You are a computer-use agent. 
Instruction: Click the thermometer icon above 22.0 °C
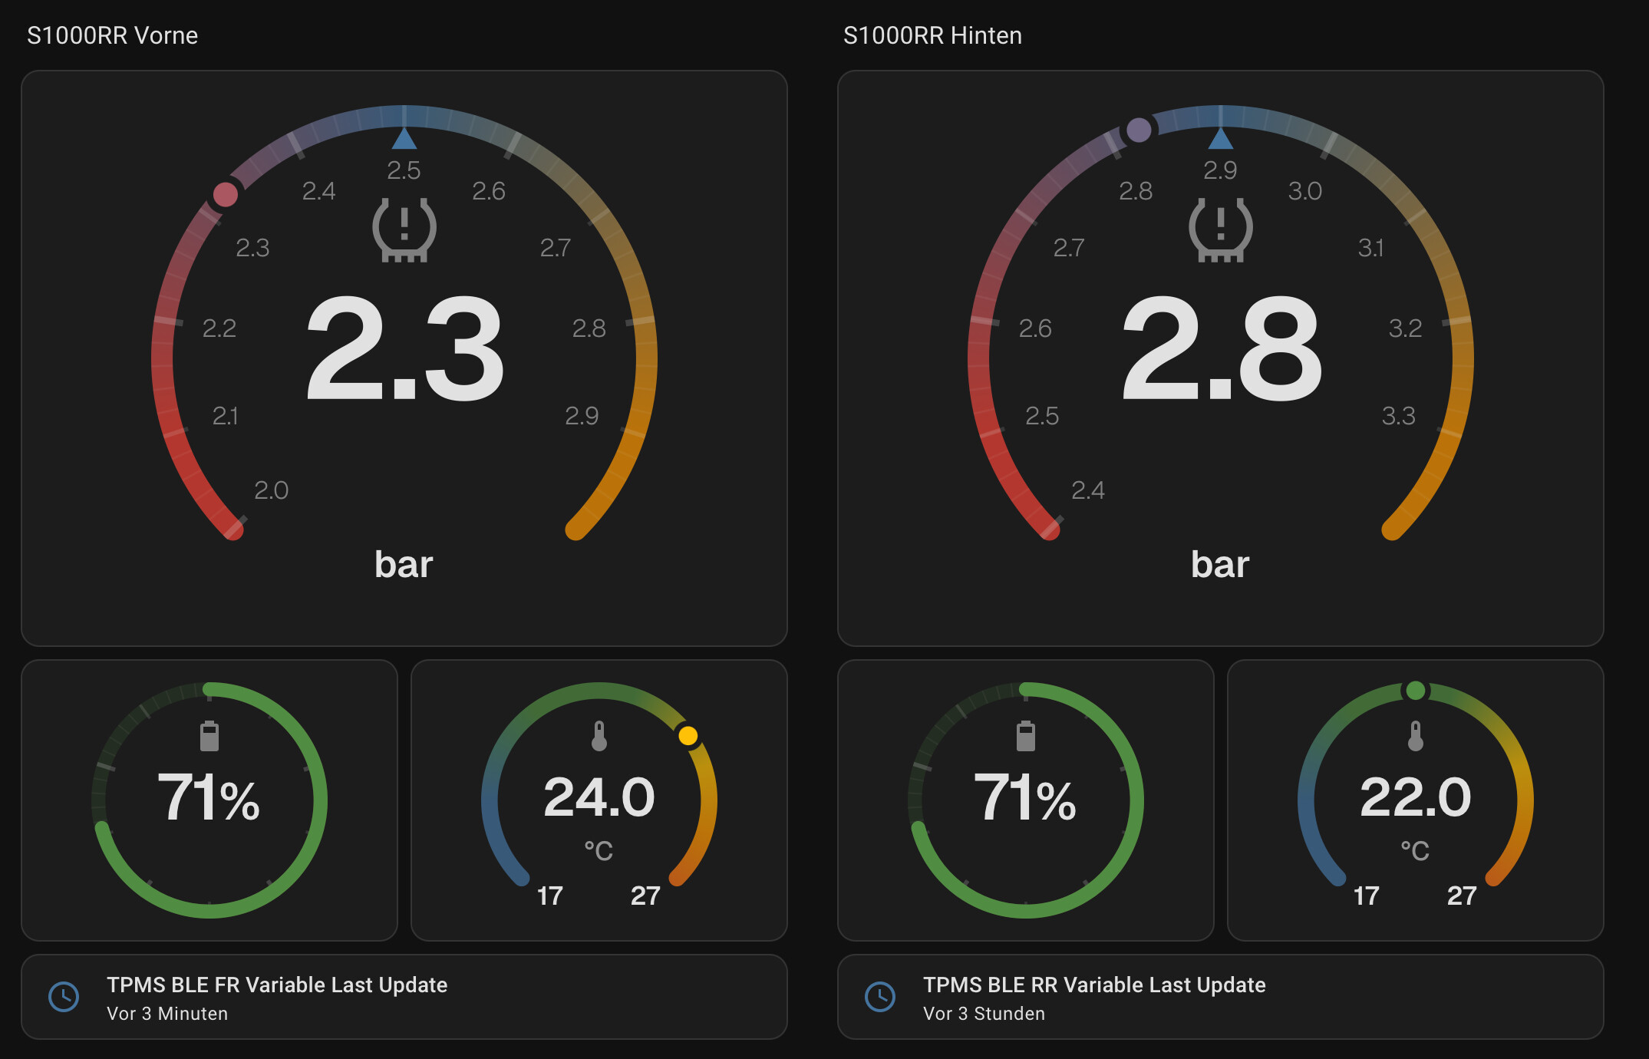coord(1415,736)
